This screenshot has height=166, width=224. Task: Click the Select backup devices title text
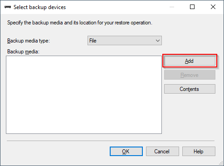[x=39, y=7]
